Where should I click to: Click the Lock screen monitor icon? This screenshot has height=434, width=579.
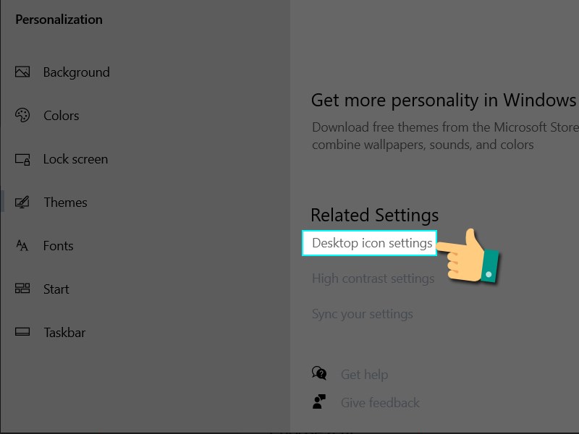coord(22,159)
